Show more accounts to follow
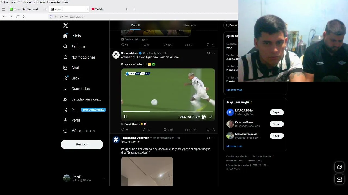This screenshot has height=195, width=348. point(234,147)
